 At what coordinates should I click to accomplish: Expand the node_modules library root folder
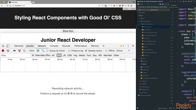click(139, 10)
